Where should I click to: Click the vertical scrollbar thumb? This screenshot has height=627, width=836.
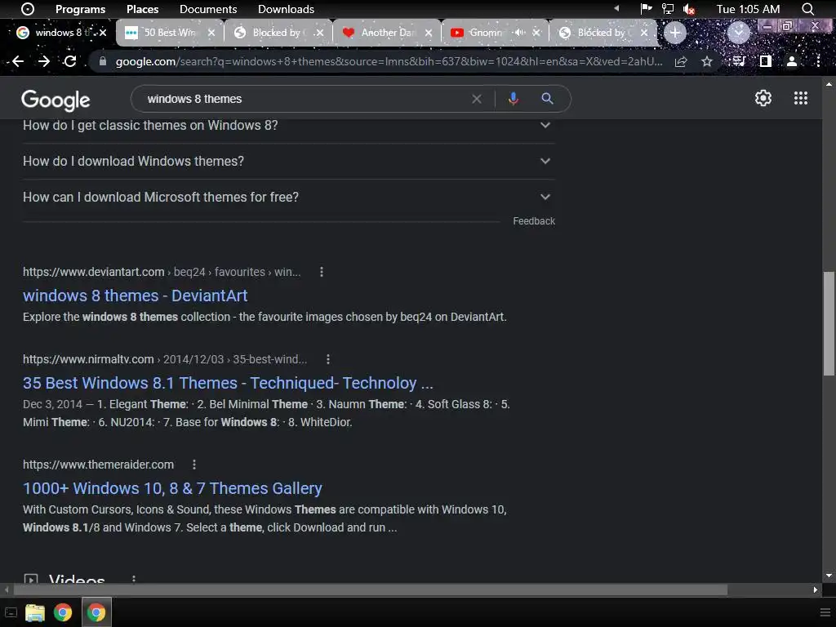pos(829,323)
